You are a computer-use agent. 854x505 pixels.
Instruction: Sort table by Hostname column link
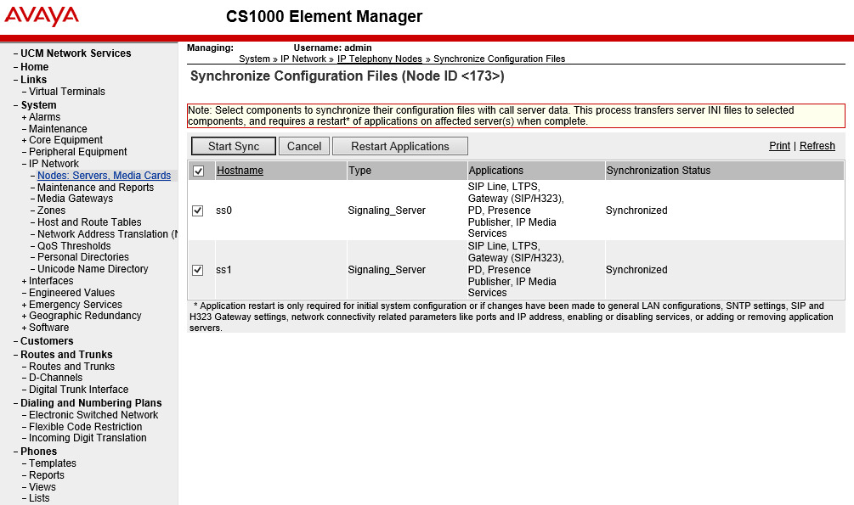pyautogui.click(x=240, y=171)
